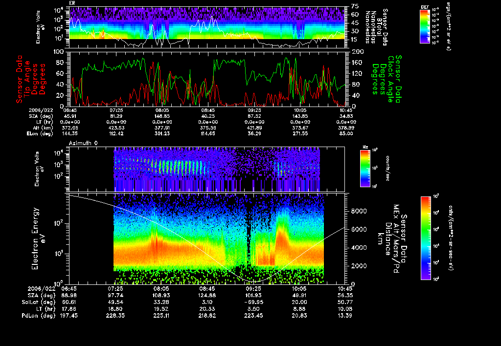Click the ELon value "301.23"
The height and width of the screenshot is (346, 501).
click(x=161, y=134)
